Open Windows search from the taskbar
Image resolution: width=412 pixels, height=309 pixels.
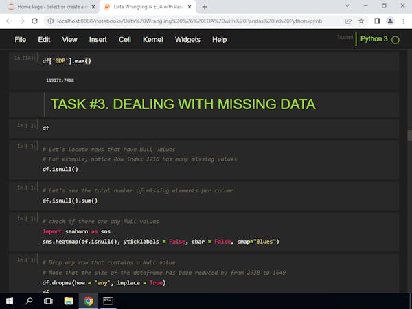[29, 301]
